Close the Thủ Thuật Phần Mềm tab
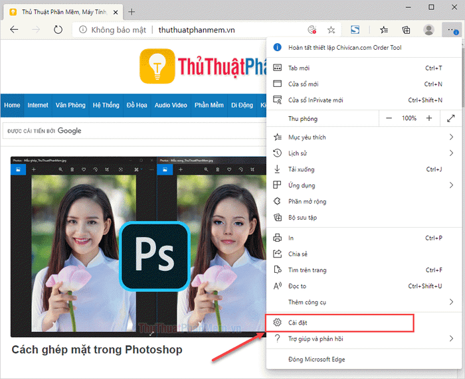This screenshot has width=465, height=379. pos(116,12)
